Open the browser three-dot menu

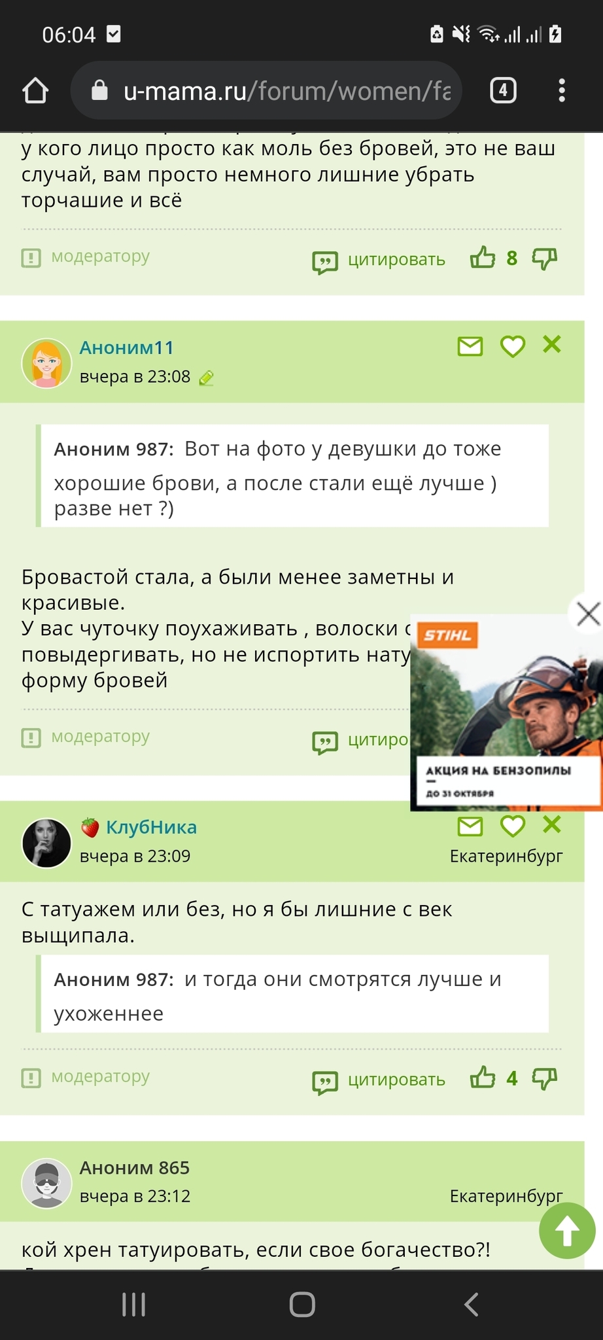point(562,90)
